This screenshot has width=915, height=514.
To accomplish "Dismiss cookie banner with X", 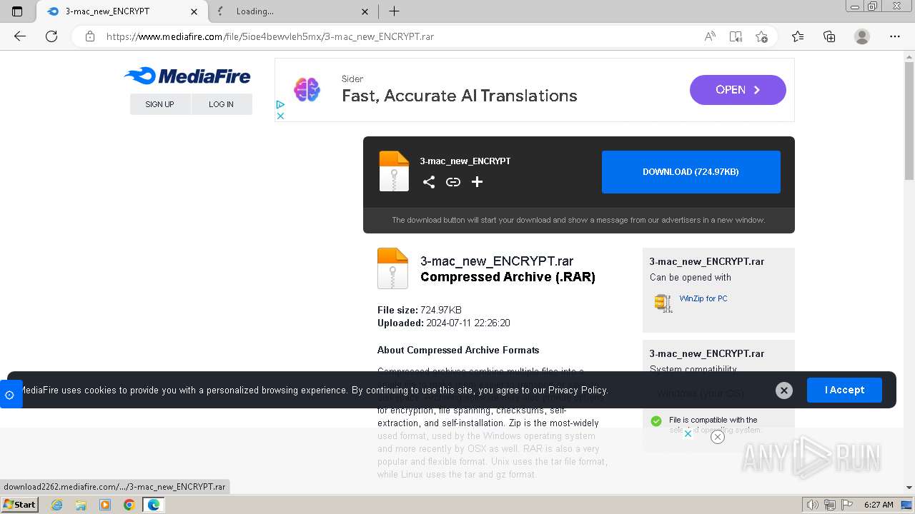I will click(x=784, y=390).
